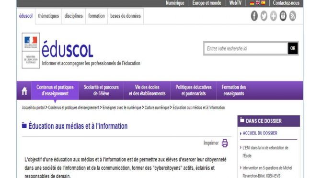Open the Twitter bird icon
This screenshot has width=322, height=178.
click(264, 16)
